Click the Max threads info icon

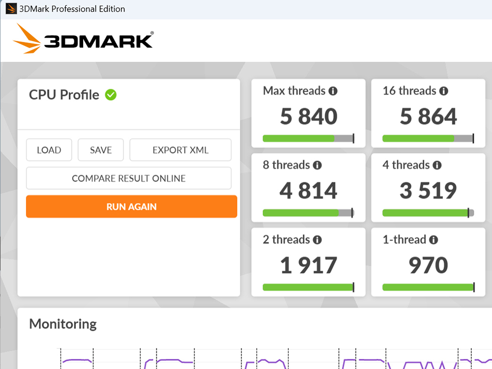click(x=333, y=91)
